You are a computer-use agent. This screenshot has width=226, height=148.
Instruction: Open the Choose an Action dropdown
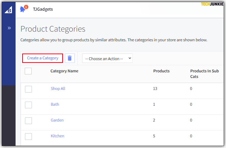107,59
